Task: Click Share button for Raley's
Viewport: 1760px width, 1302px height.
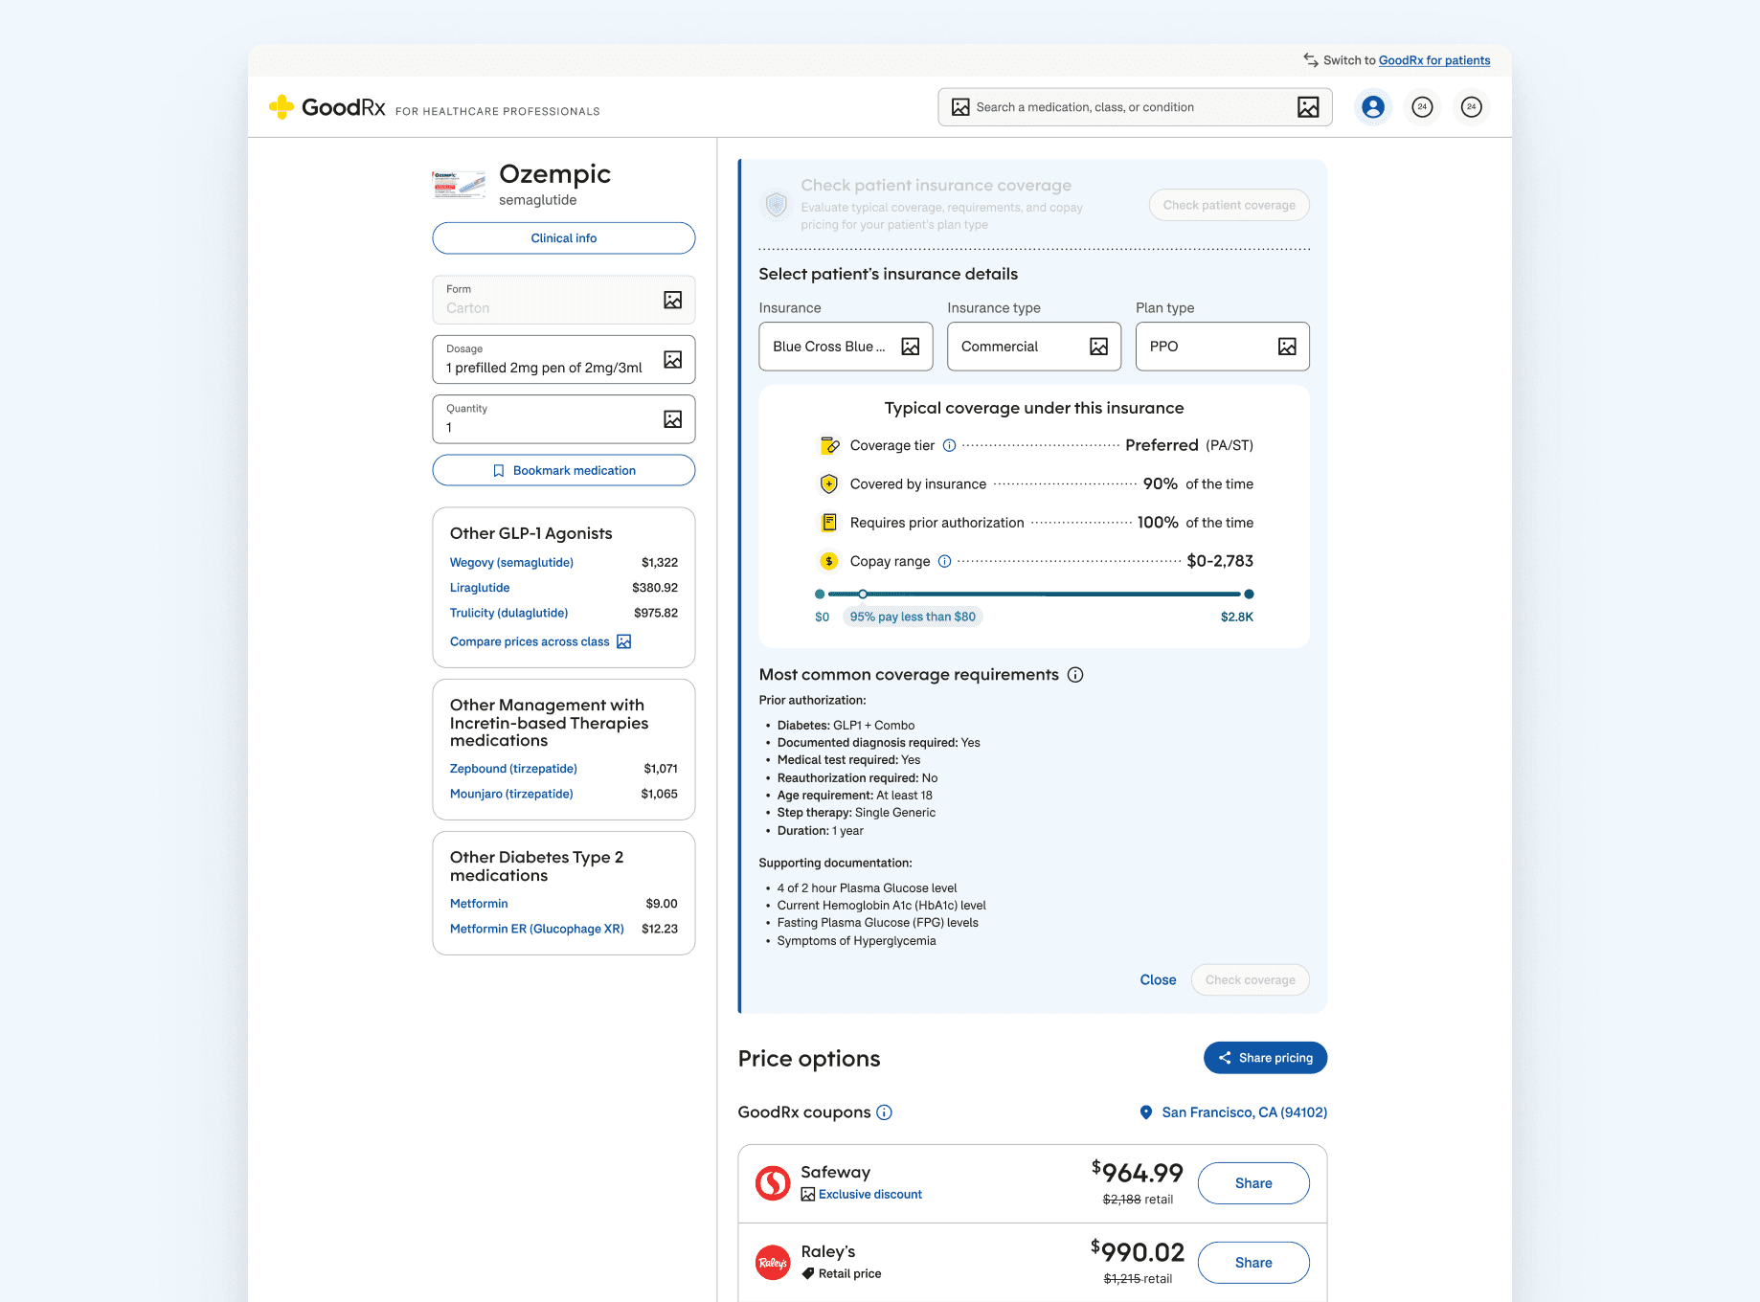Action: pos(1253,1263)
